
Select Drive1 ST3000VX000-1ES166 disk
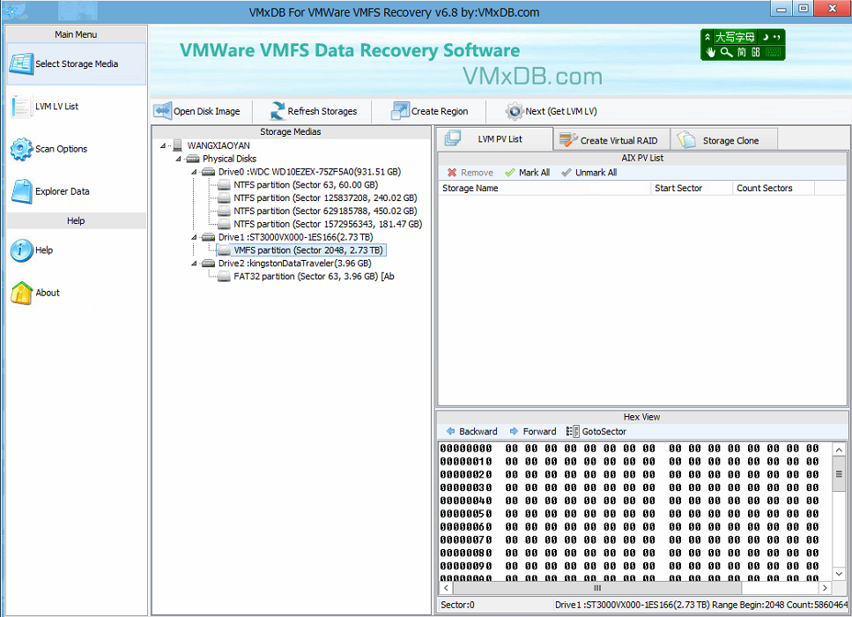pos(295,237)
